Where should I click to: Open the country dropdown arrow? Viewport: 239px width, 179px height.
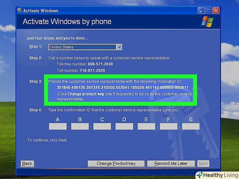(119, 47)
